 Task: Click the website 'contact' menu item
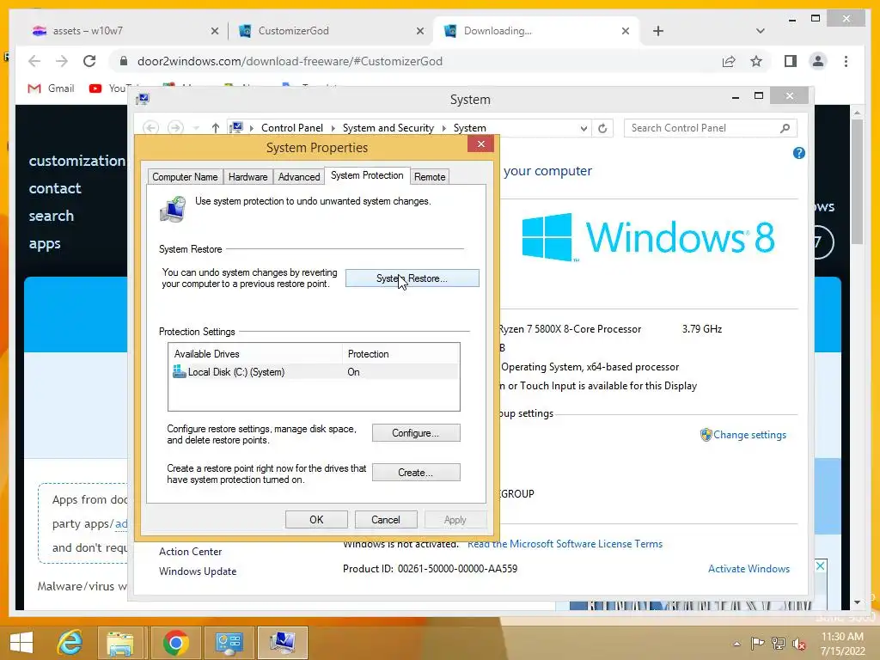(x=55, y=188)
